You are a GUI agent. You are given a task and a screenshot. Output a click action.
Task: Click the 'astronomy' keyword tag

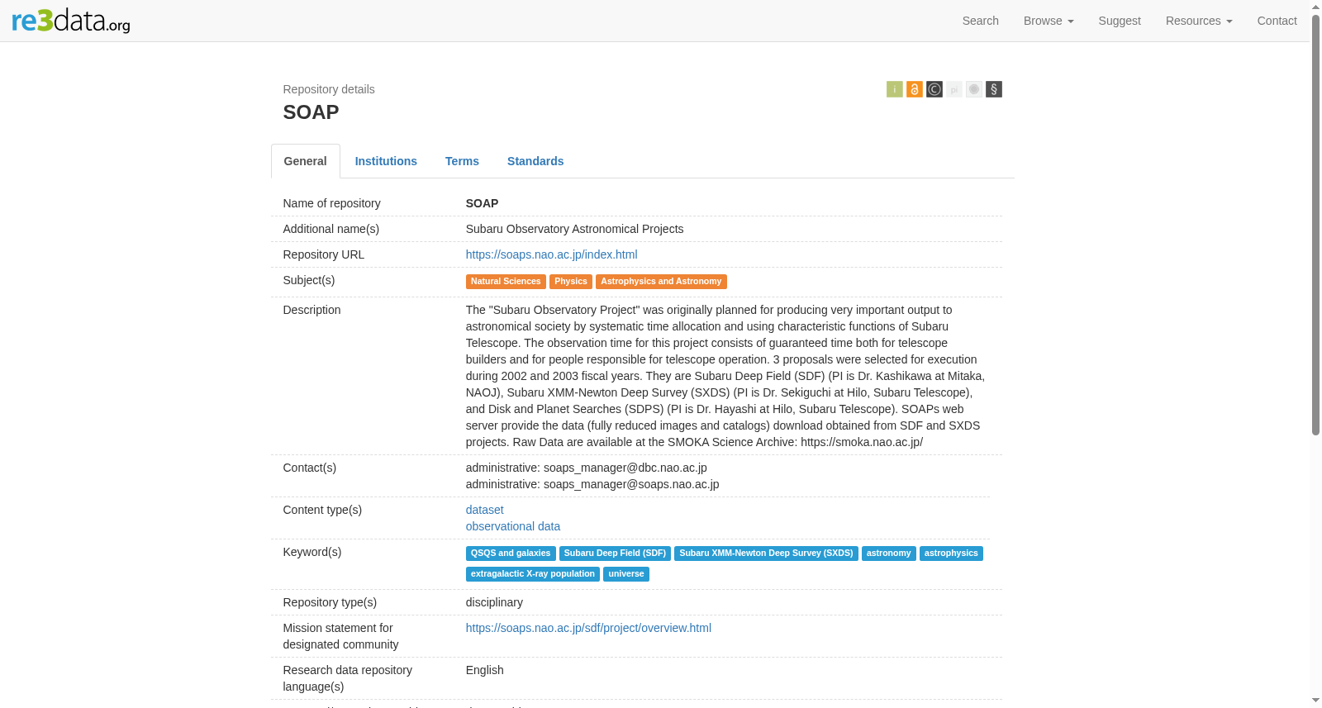(x=888, y=554)
